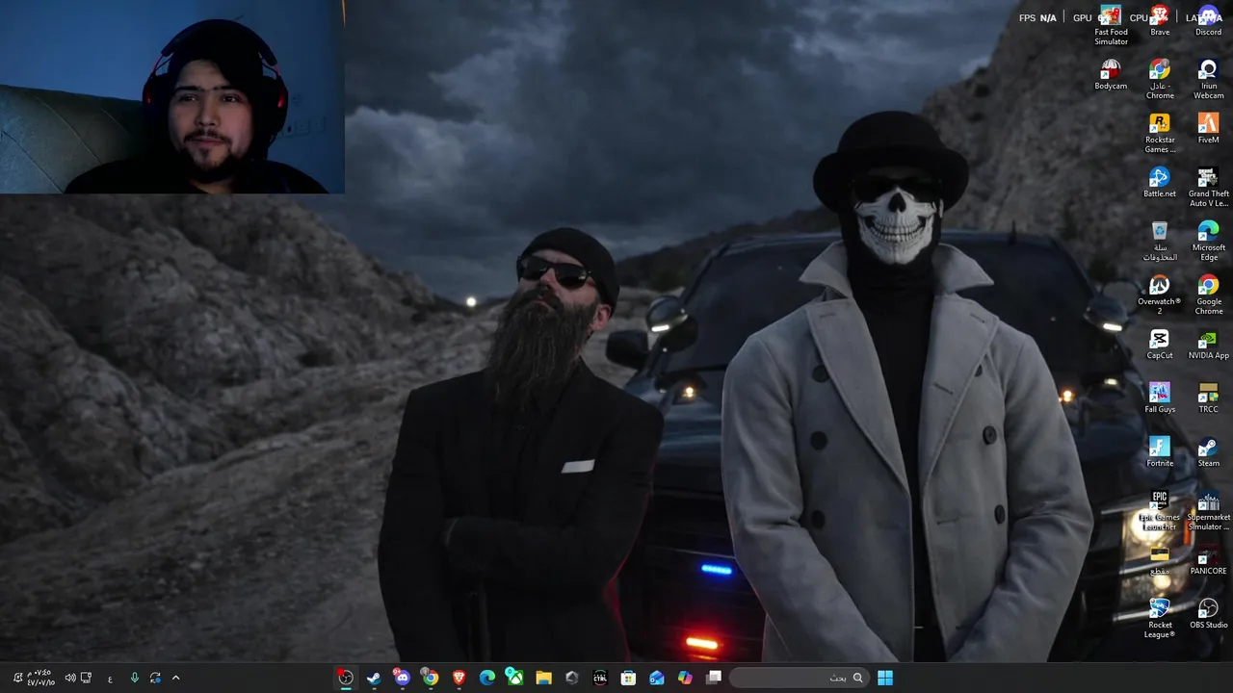Select the Steam desktop icon

(x=1208, y=452)
